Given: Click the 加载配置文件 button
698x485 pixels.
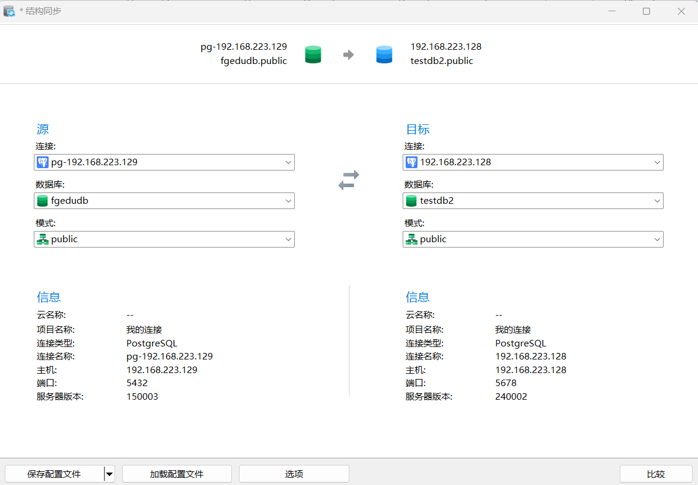Looking at the screenshot, I should (x=177, y=474).
